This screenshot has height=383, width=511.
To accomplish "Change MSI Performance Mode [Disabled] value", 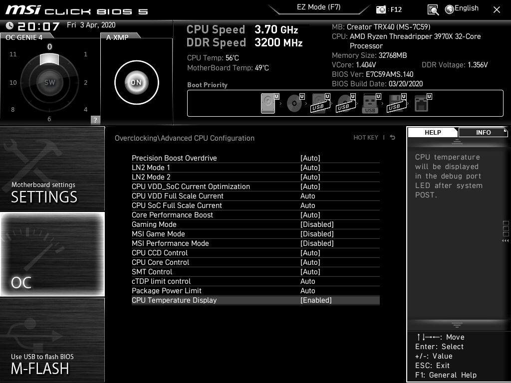I will 317,243.
